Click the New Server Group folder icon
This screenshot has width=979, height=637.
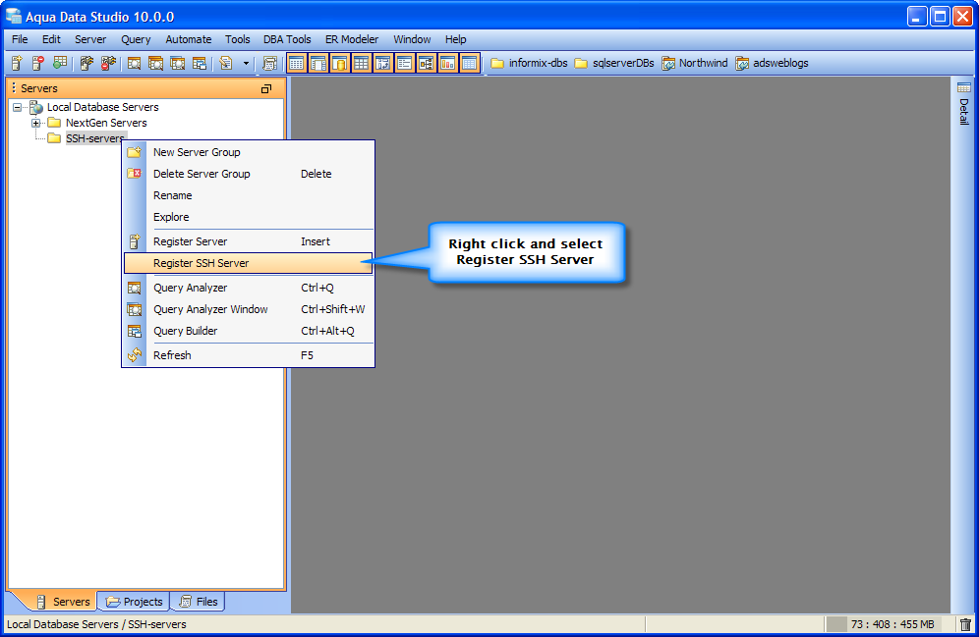click(x=135, y=152)
